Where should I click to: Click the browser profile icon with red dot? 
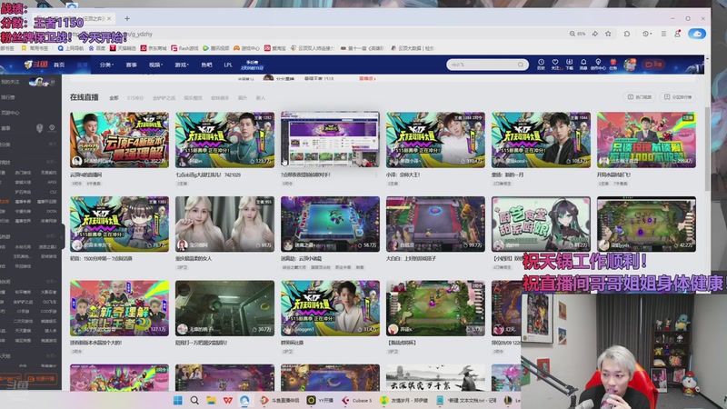[x=677, y=34]
